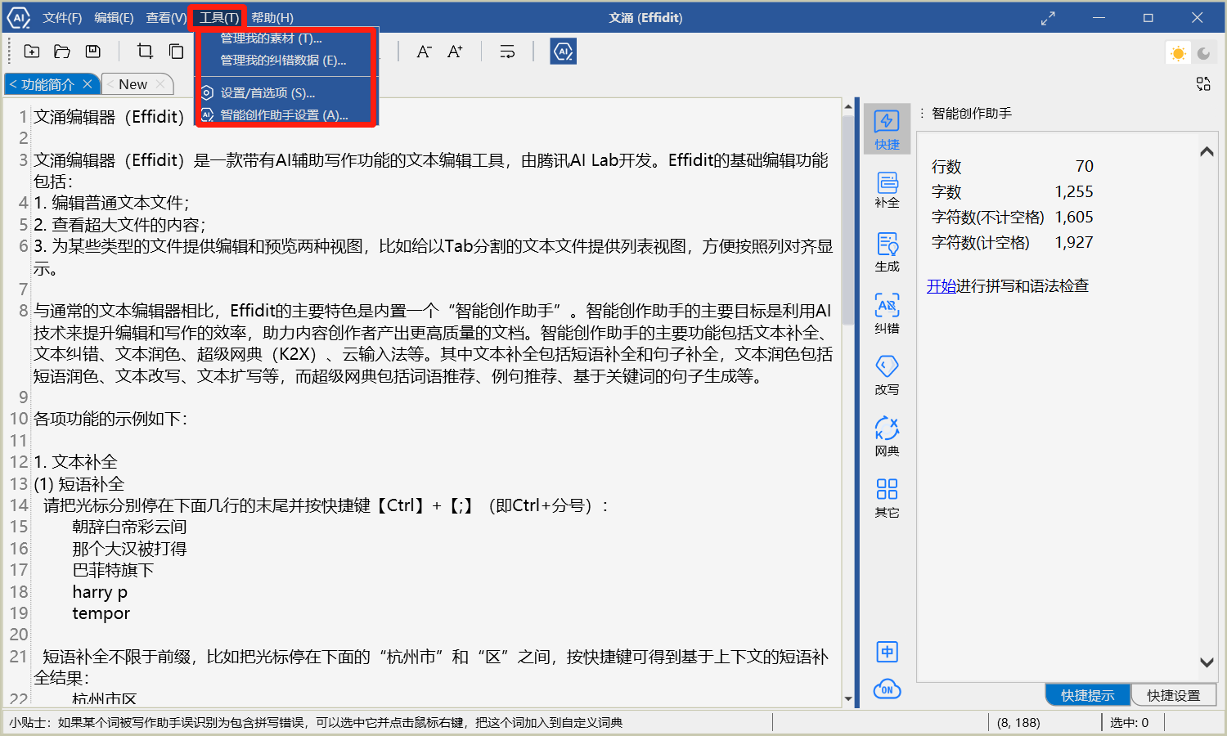Toggle the 中 language mode icon
The image size is (1227, 736).
887,652
